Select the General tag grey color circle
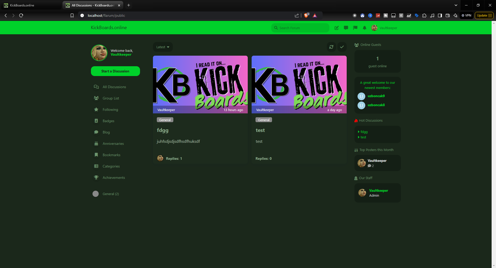Image resolution: width=496 pixels, height=268 pixels. [x=96, y=194]
